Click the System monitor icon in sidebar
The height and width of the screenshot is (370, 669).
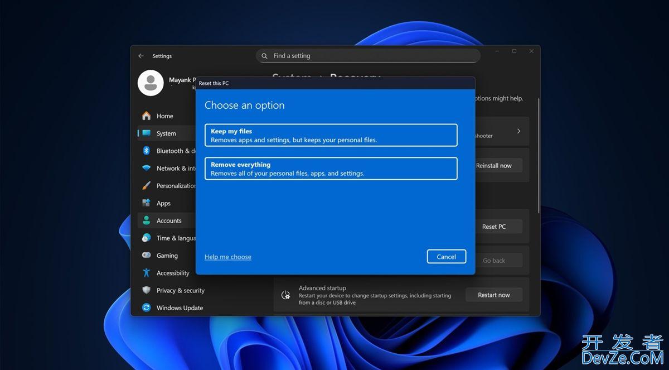click(146, 133)
